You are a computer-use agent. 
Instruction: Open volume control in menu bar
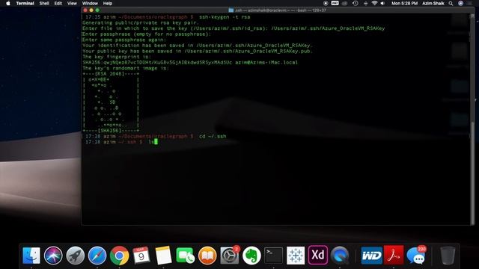pos(382,3)
